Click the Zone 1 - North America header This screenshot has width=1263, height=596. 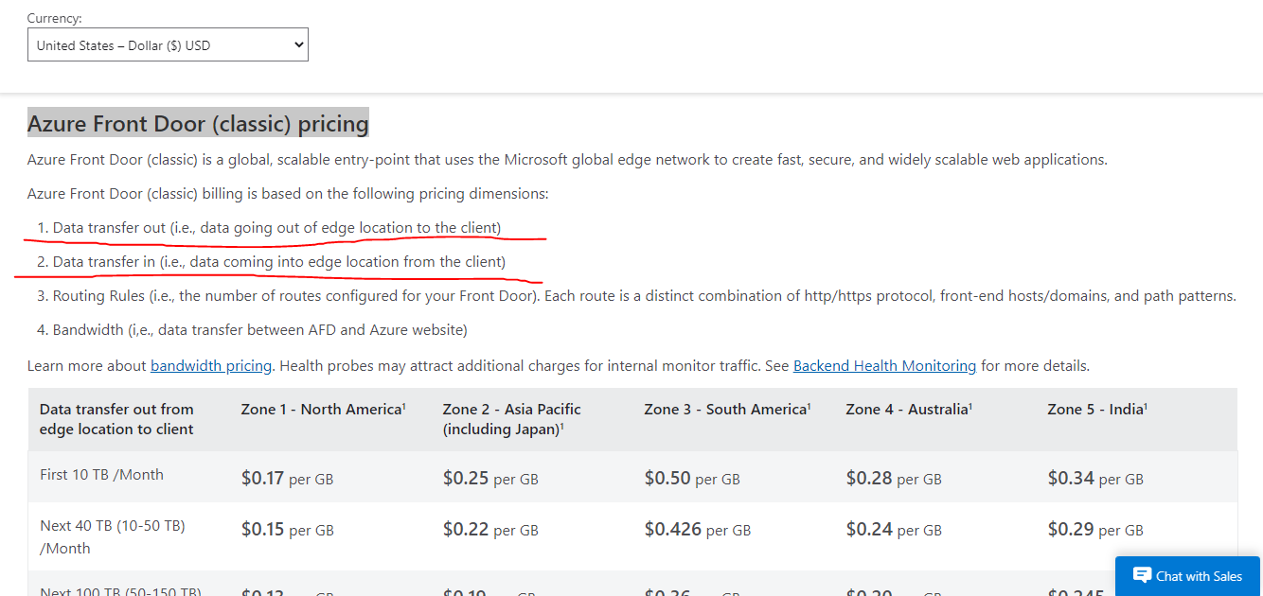coord(323,409)
